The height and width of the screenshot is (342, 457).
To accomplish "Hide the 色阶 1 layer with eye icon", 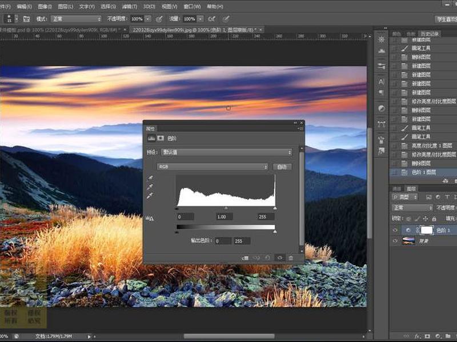I will pos(395,230).
